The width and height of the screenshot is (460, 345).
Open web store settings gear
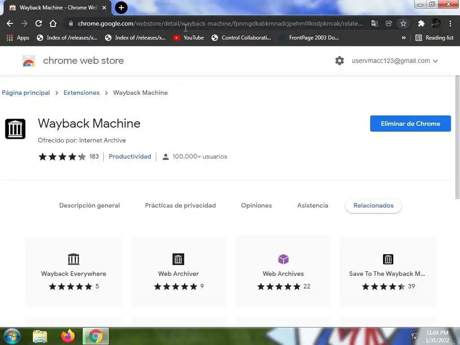[340, 61]
